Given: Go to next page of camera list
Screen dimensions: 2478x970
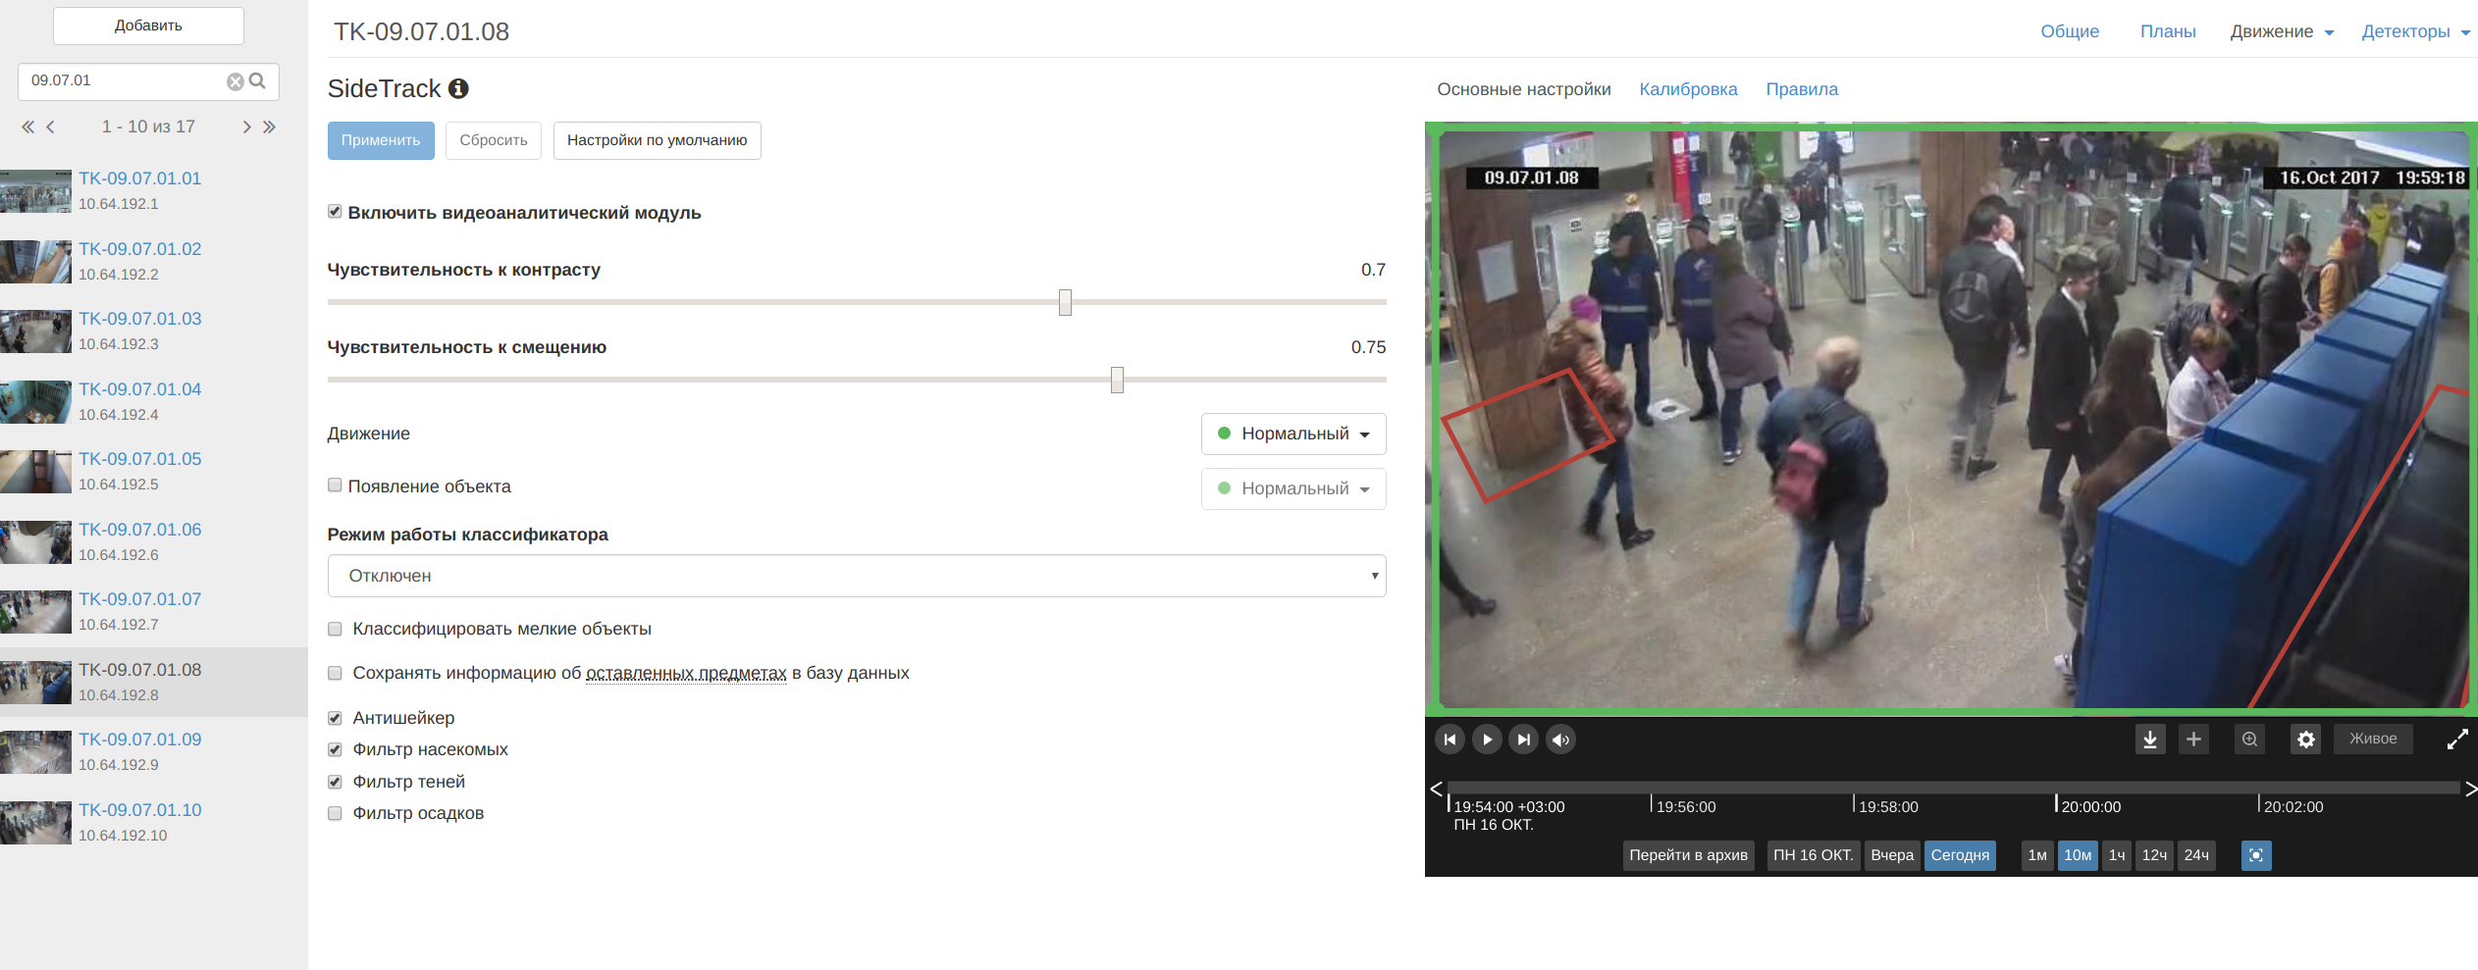Looking at the screenshot, I should (246, 127).
